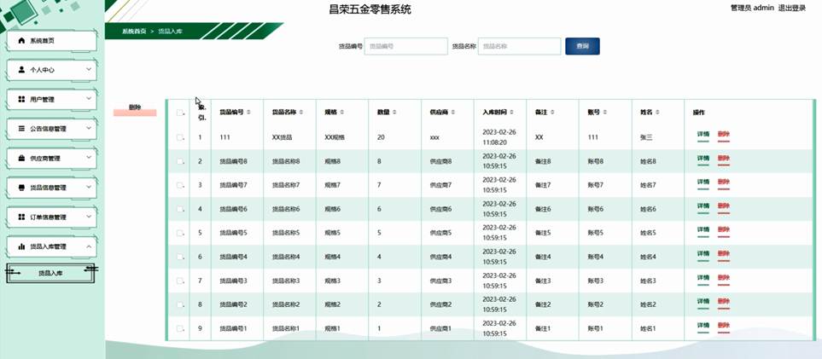Viewport: 822px width, 359px height.
Task: Sort table by 货品名称 column arrows
Action: (x=301, y=113)
